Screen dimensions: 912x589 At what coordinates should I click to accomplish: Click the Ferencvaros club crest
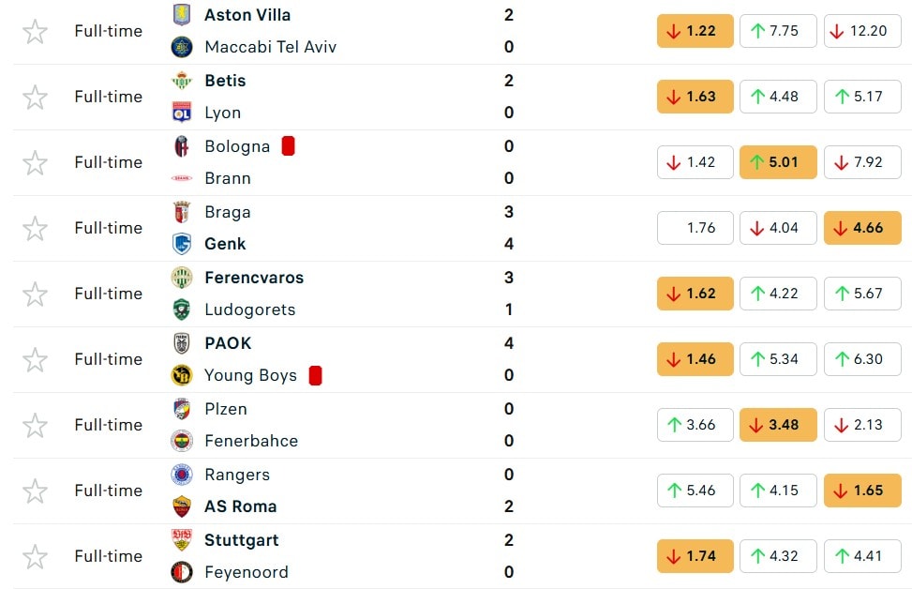pyautogui.click(x=182, y=278)
